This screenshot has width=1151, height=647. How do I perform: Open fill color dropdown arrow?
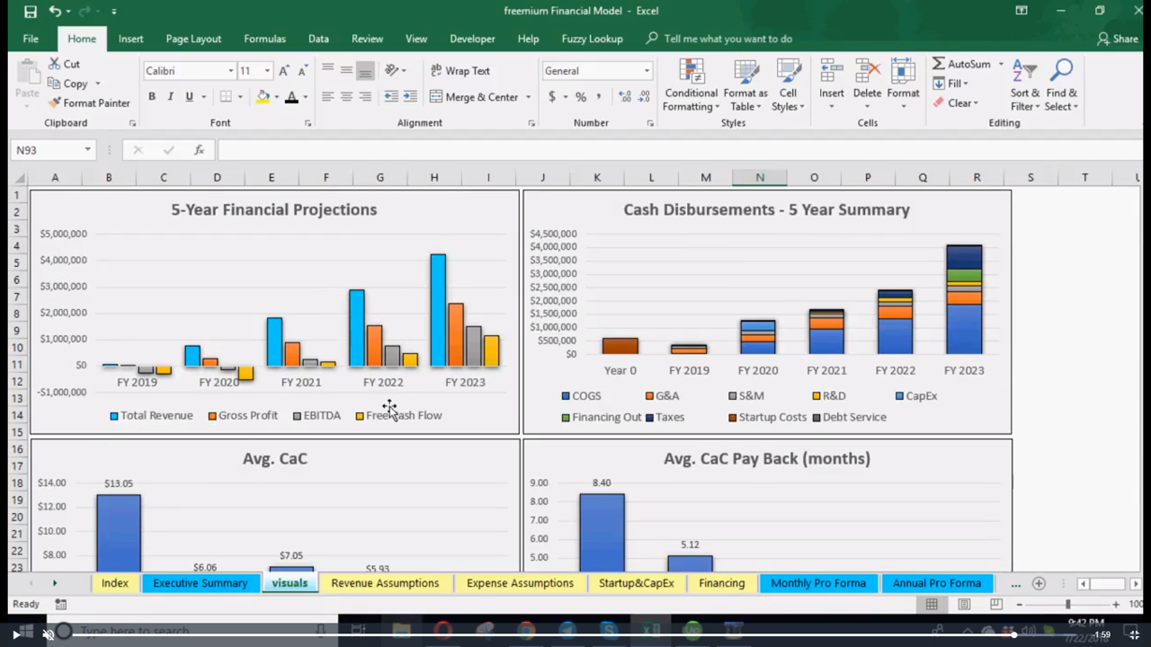point(276,97)
